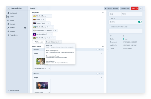Image resolution: width=151 pixels, height=99 pixels.
Task: Open second block's Image field menu
Action: (x=102, y=77)
